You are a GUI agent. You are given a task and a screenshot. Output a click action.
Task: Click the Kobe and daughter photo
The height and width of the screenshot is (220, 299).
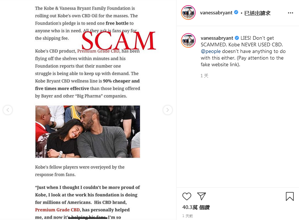pyautogui.click(x=88, y=132)
